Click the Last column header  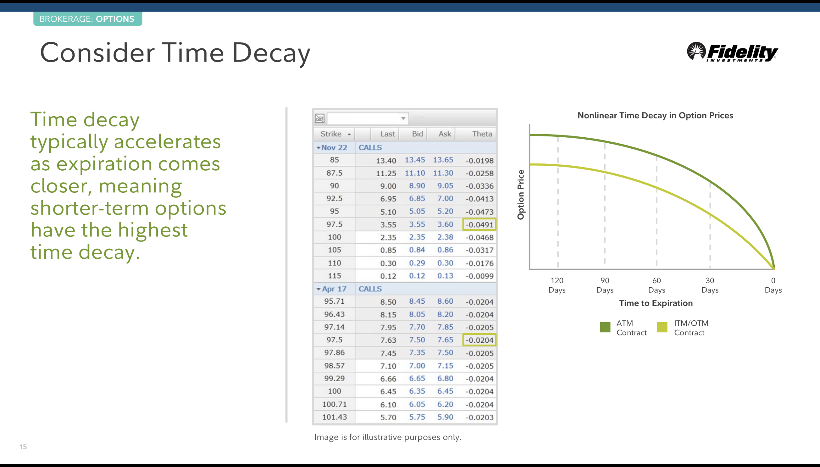point(387,134)
